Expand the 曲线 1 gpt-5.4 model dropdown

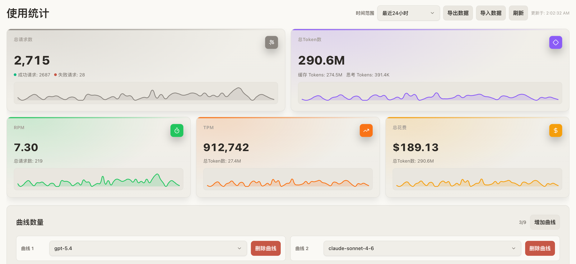pos(148,248)
